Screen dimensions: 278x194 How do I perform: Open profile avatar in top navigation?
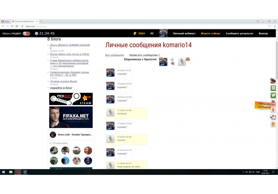coord(163,33)
